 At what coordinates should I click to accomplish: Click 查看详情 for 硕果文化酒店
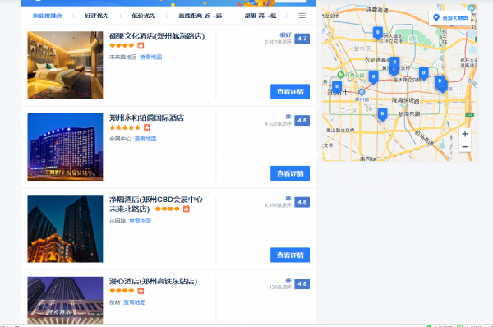pyautogui.click(x=290, y=91)
